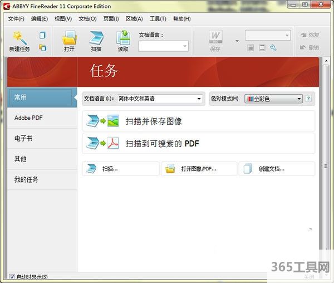334x283 pixels.
Task: Click the document icon in 创建文档 button
Action: pyautogui.click(x=248, y=169)
